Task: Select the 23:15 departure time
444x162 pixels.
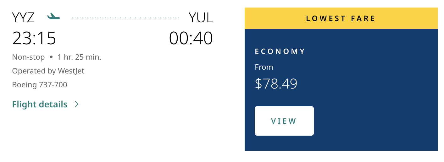Action: pos(34,38)
